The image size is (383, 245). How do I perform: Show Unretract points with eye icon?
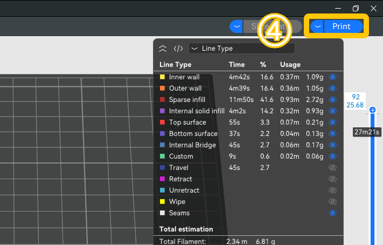(x=333, y=190)
